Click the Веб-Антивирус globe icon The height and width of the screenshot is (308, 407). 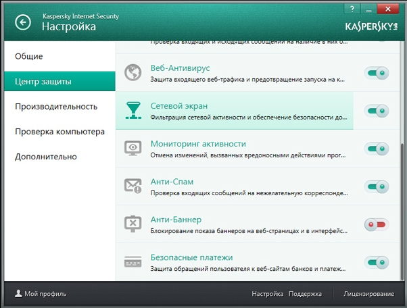[x=133, y=72]
